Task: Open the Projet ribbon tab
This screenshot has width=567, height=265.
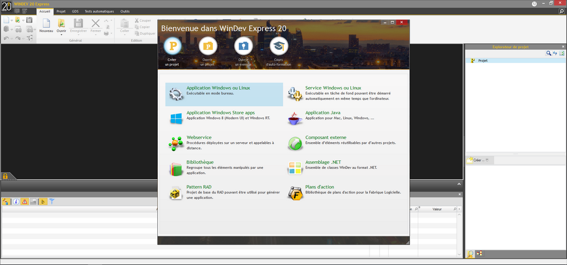Action: click(x=61, y=11)
